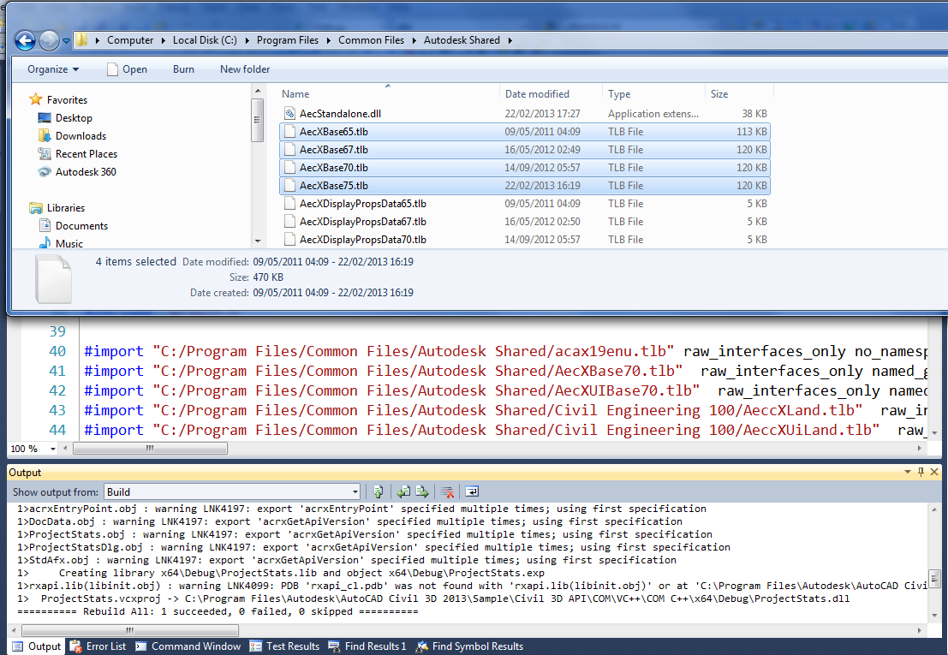Switch to Find Results 1 tab
The height and width of the screenshot is (655, 948).
[x=367, y=646]
